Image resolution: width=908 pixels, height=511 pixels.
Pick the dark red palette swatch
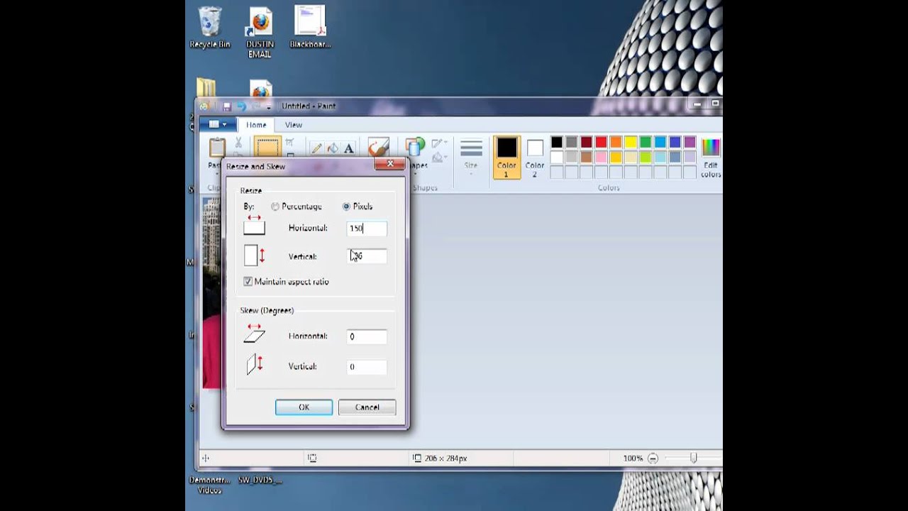pos(586,142)
